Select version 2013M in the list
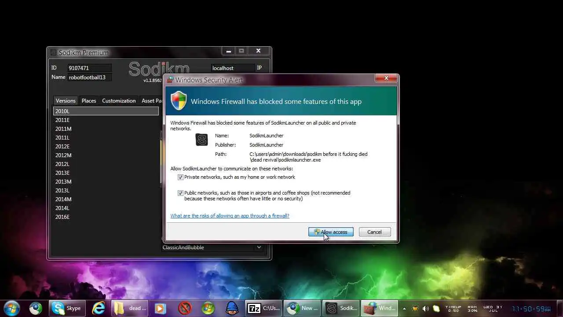This screenshot has width=563, height=317. [x=106, y=182]
